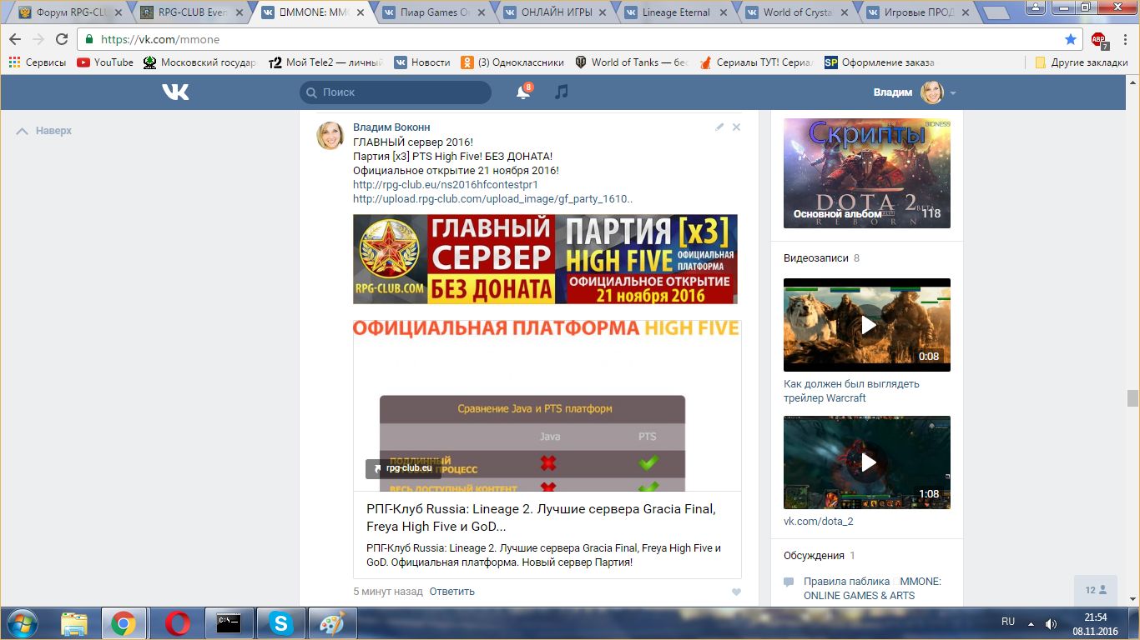Show hidden system tray icons
Image resolution: width=1140 pixels, height=640 pixels.
click(1032, 623)
